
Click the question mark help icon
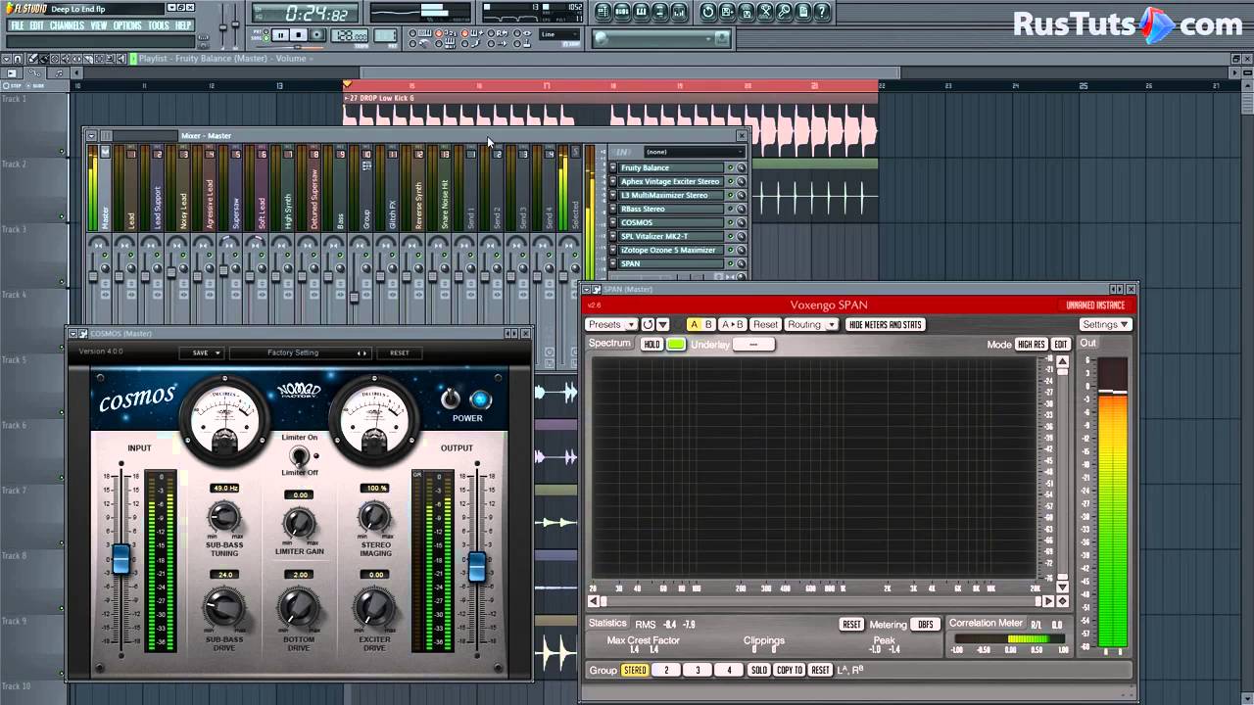click(x=822, y=12)
